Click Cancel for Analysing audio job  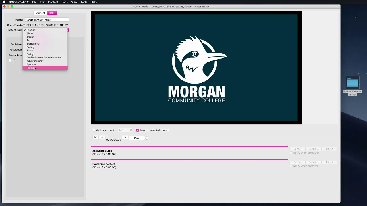point(297,149)
